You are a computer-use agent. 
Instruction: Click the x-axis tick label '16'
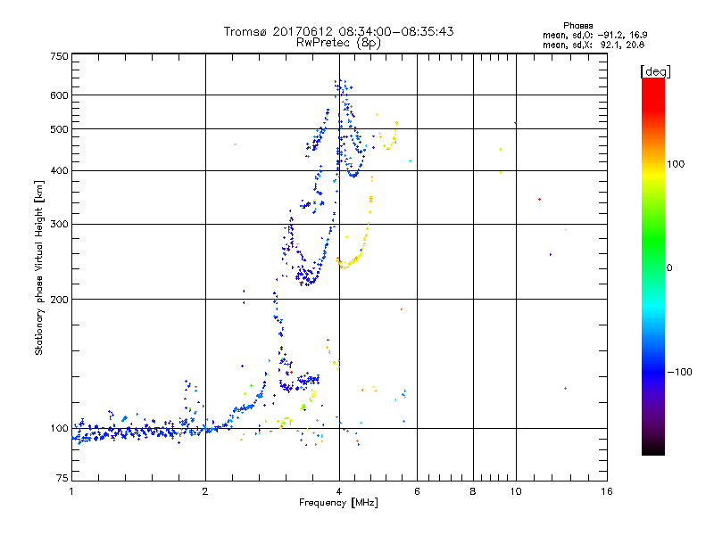607,491
